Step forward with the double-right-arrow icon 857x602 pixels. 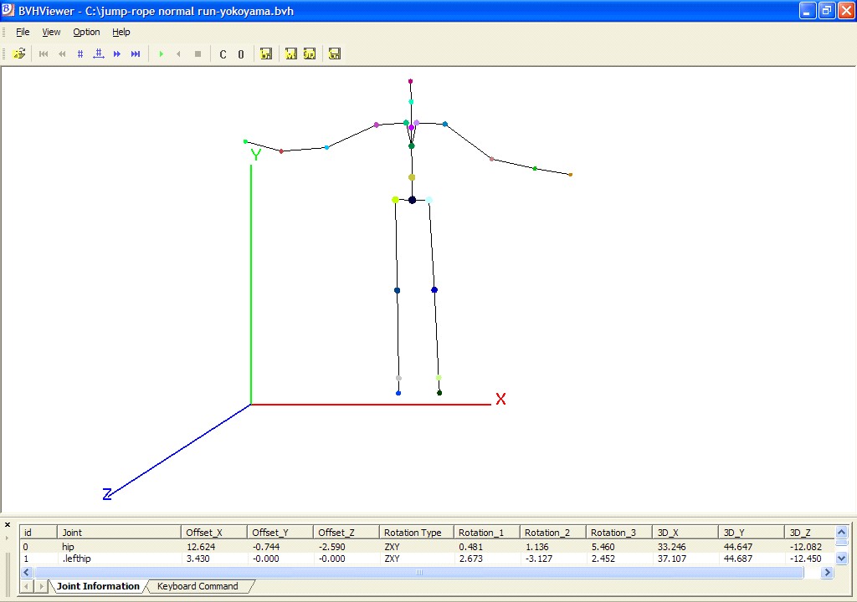pyautogui.click(x=117, y=54)
